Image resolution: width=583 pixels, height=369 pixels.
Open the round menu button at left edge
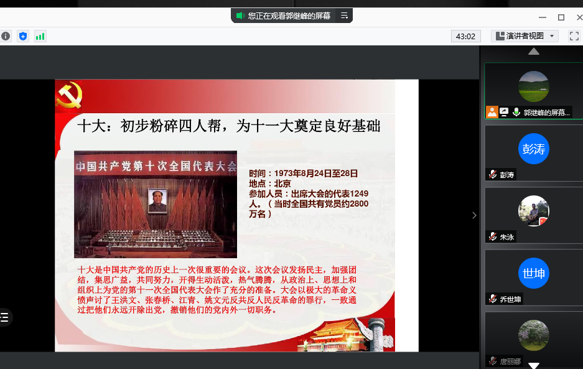[5, 317]
